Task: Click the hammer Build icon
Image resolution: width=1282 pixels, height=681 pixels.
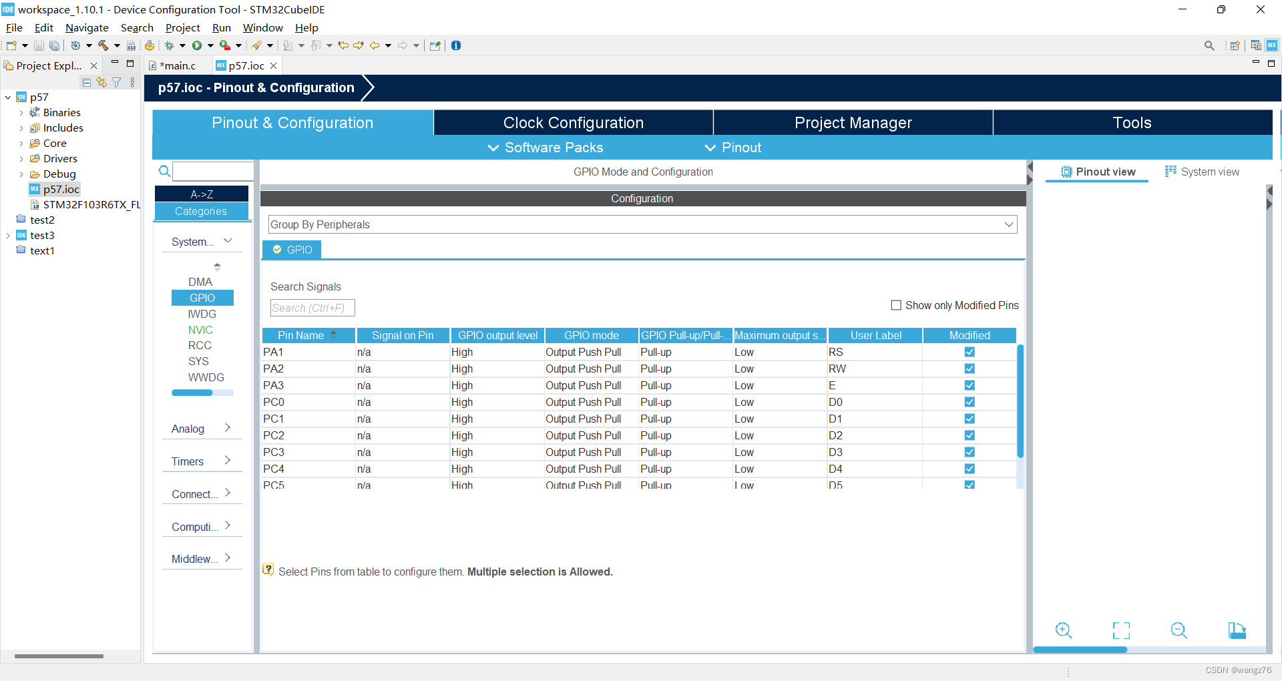Action: click(103, 45)
